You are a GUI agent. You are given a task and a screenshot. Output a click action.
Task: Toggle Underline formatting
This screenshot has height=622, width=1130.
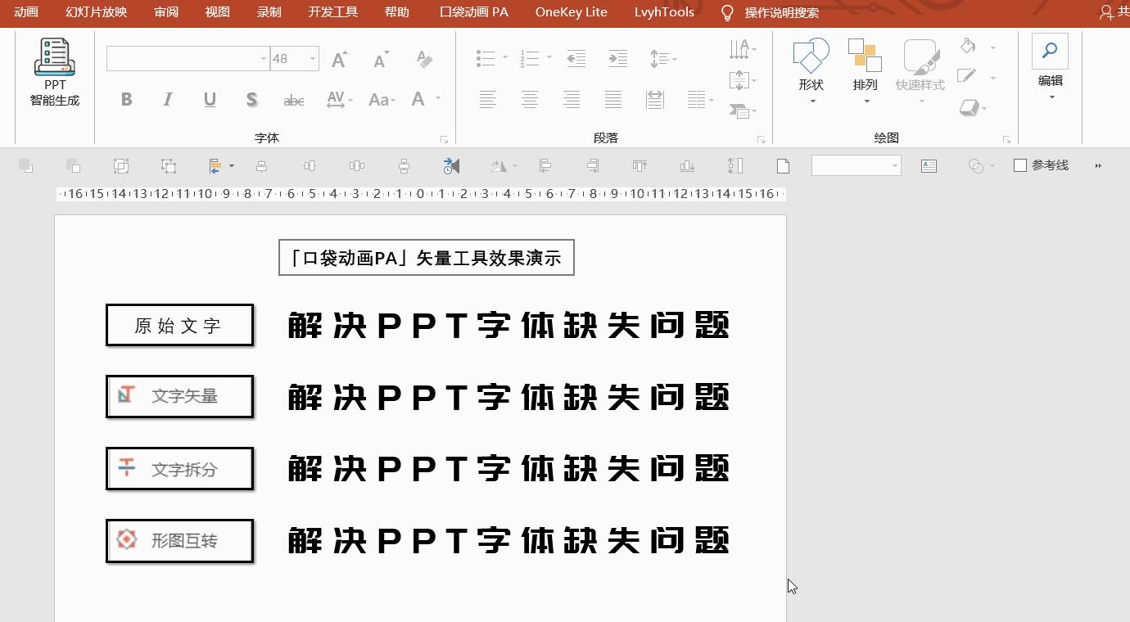coord(210,99)
